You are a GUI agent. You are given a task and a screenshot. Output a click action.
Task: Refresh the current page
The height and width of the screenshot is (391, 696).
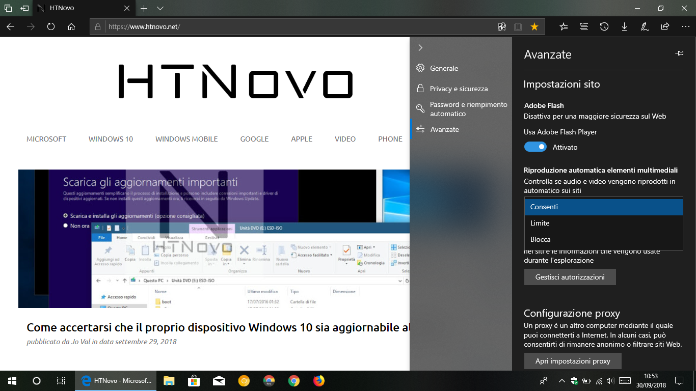point(51,26)
